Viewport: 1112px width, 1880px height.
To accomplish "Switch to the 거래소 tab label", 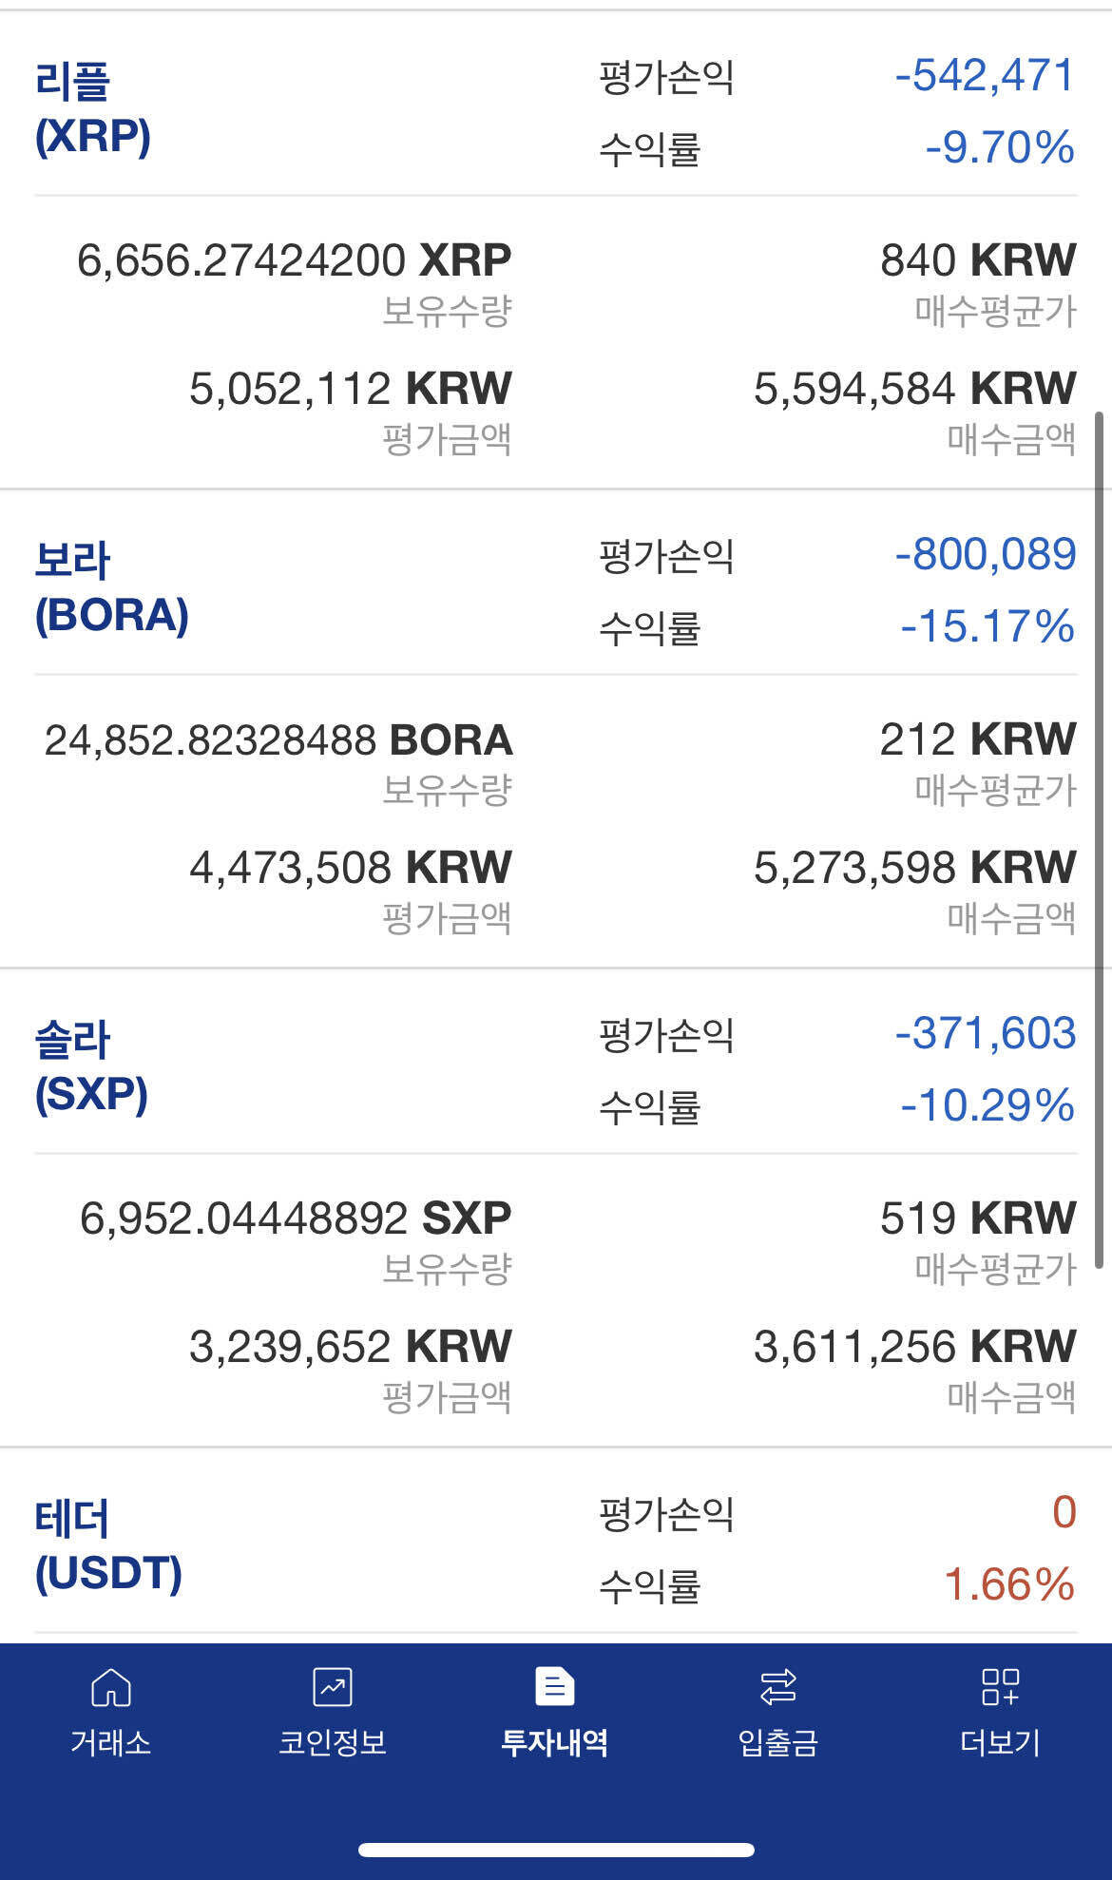I will 111,1742.
